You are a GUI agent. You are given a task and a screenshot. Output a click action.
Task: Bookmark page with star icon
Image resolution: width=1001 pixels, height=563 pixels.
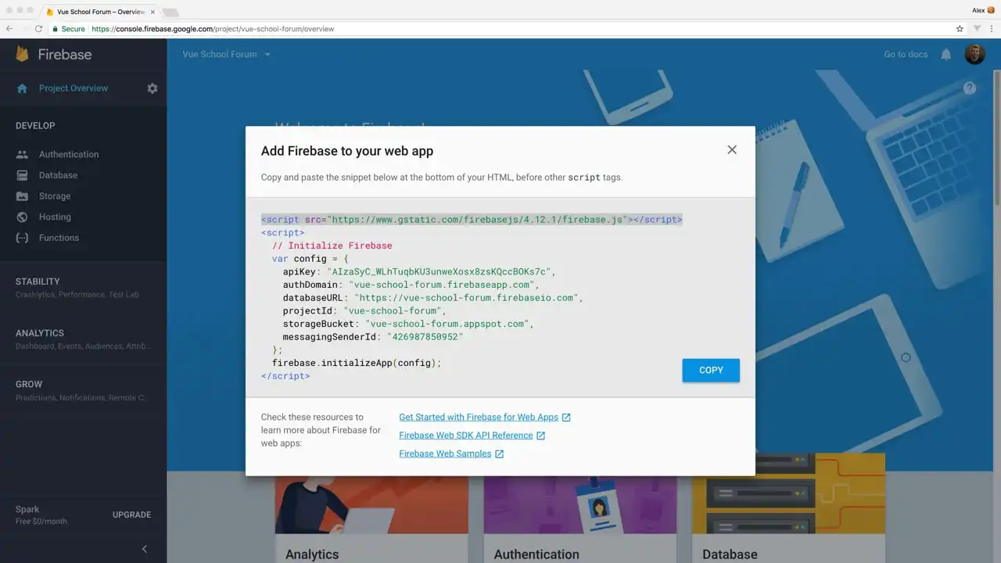[960, 29]
